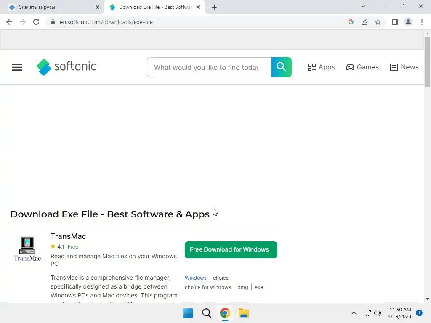This screenshot has width=431, height=323.
Task: Click the Google icon in address bar
Action: (x=351, y=22)
